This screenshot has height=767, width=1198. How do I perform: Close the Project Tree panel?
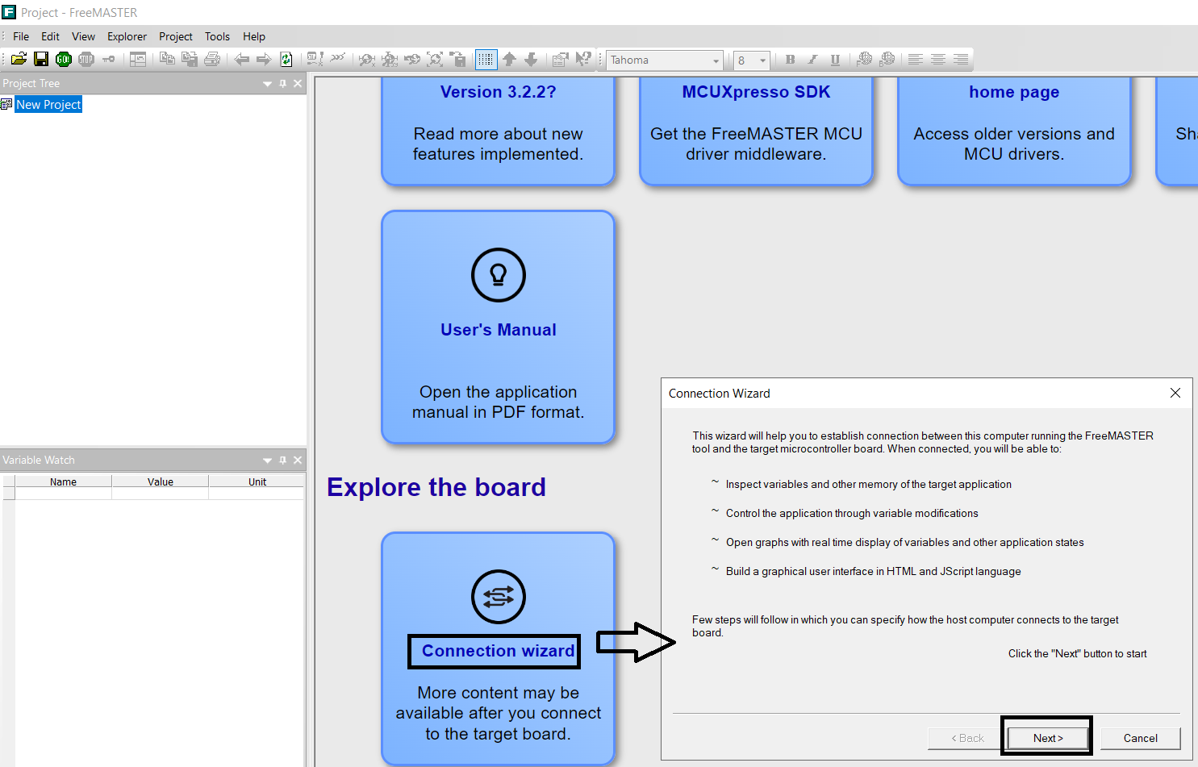298,84
